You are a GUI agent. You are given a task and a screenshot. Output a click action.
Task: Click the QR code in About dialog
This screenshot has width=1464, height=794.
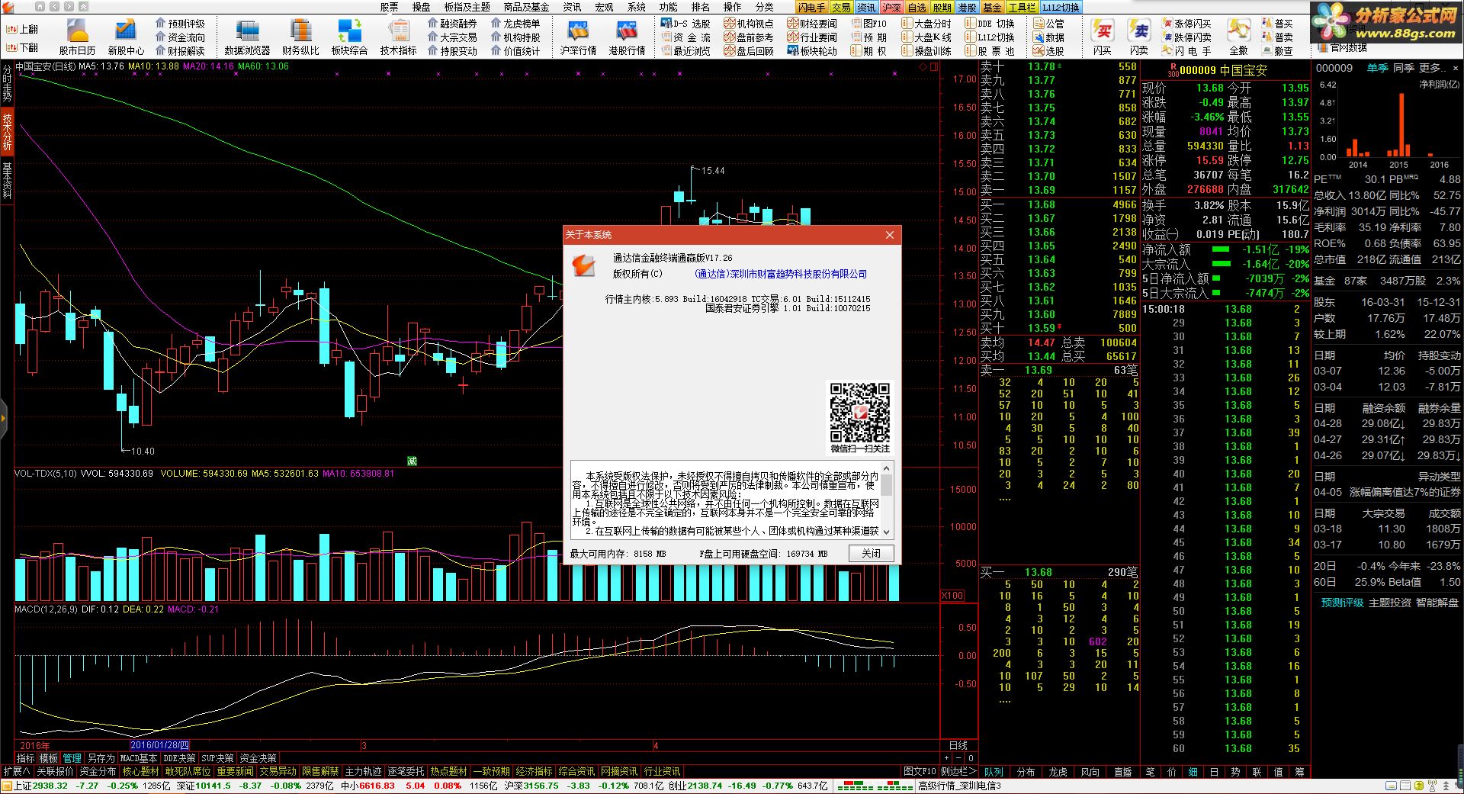(x=860, y=413)
